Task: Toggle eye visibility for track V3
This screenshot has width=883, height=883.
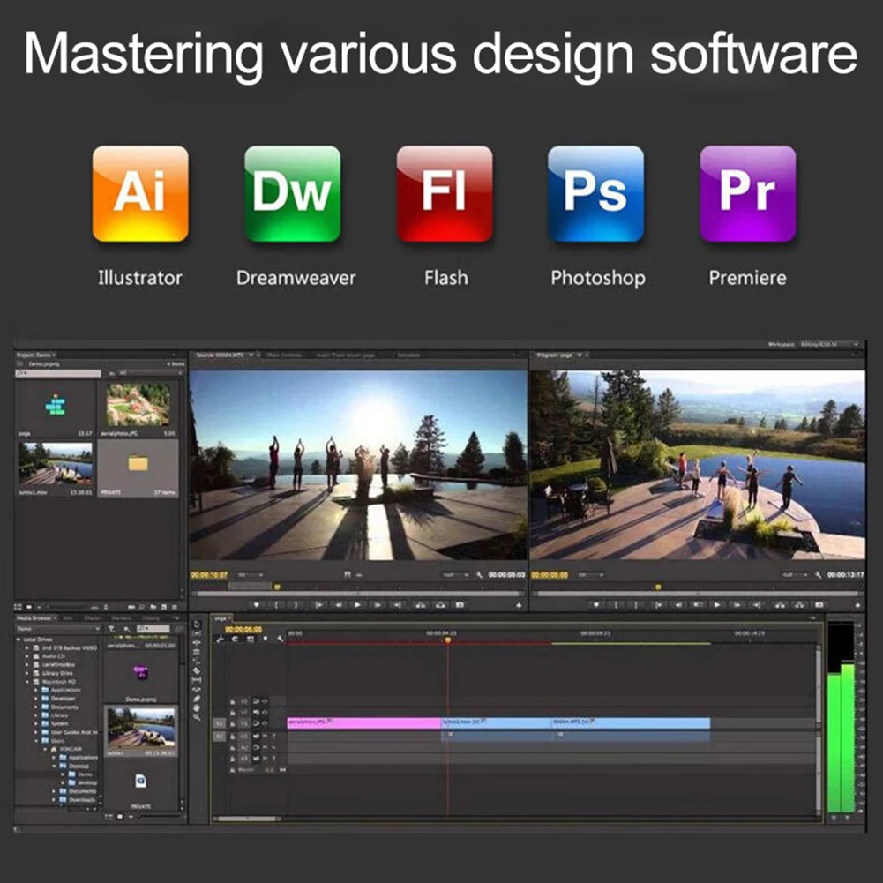Action: pyautogui.click(x=264, y=702)
